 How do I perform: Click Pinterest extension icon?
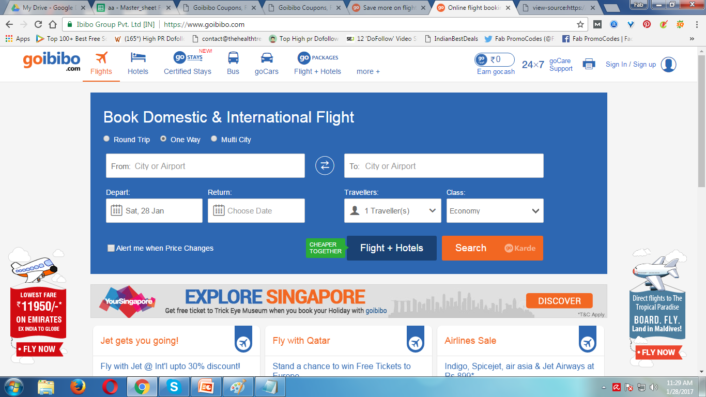coord(647,24)
